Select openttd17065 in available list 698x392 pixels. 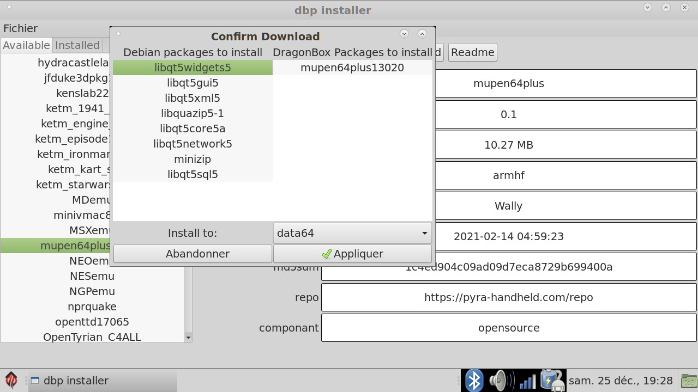point(92,322)
